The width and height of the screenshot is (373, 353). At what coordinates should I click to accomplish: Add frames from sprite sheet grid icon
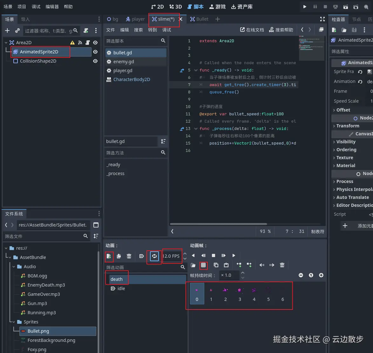point(203,265)
